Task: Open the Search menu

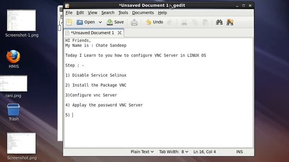Action: coord(108,13)
